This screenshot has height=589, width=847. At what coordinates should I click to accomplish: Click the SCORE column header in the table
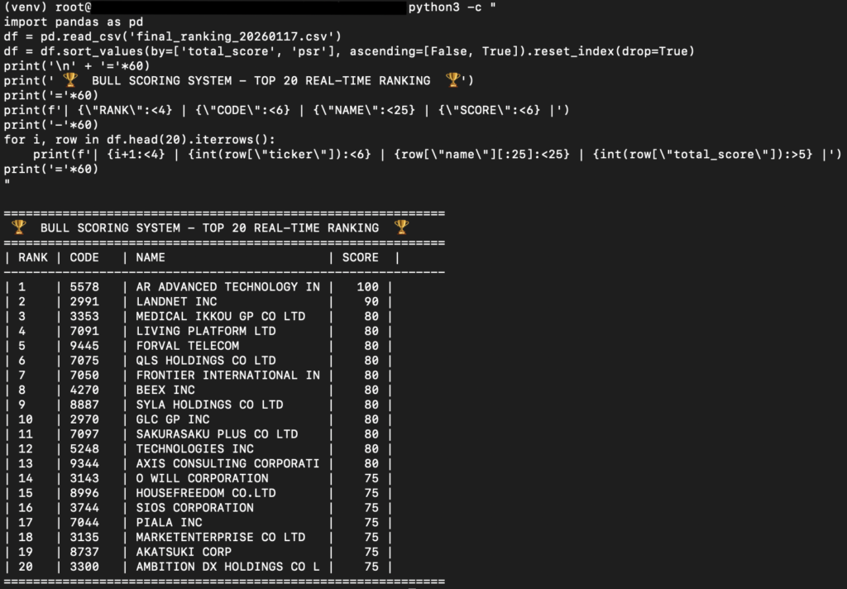coord(360,257)
